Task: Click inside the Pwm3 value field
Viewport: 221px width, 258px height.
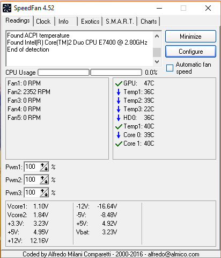Action: pos(32,192)
